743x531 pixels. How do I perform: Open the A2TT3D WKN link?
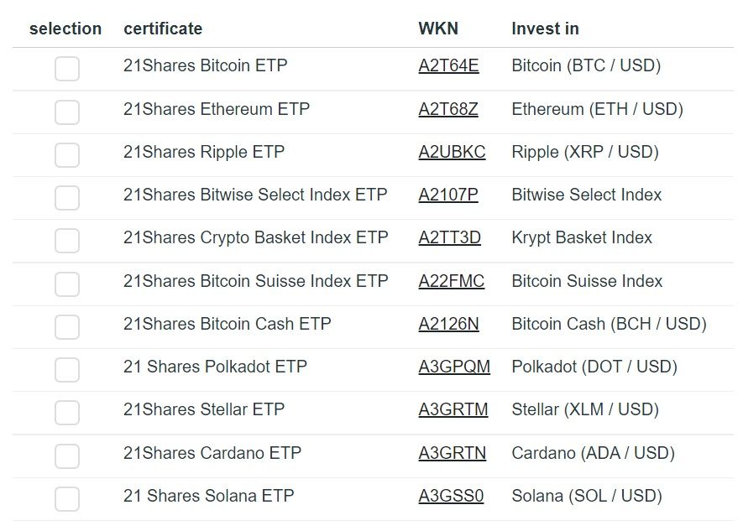coord(449,237)
